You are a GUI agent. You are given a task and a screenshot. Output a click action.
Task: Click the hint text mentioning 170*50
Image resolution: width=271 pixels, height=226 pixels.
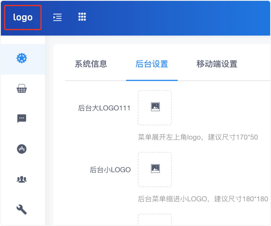coord(198,137)
